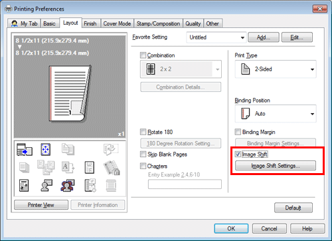Open the Print Type dropdown showing 2-Sided
The image size is (332, 241).
(x=276, y=69)
